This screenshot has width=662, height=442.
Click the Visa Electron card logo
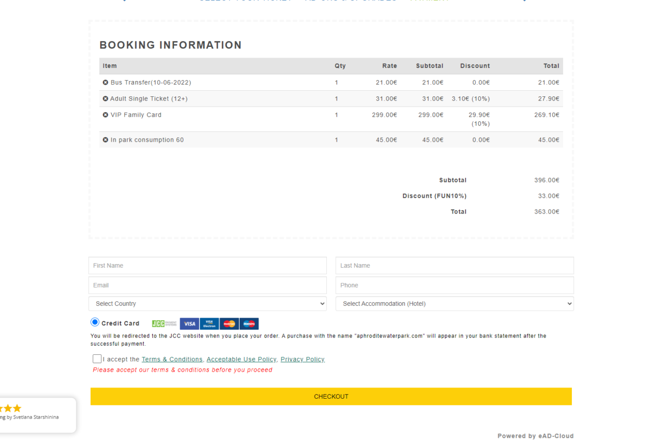click(209, 324)
